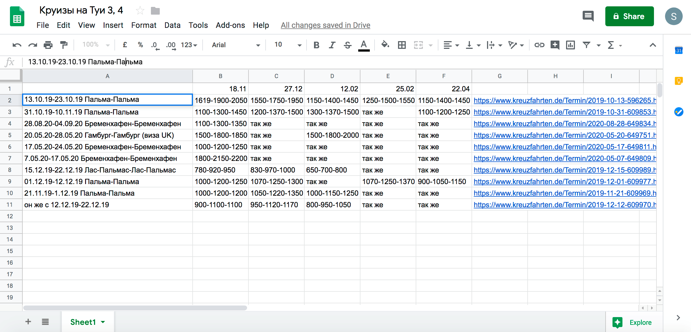Open Calendar side panel icon
This screenshot has width=691, height=332.
click(x=679, y=50)
